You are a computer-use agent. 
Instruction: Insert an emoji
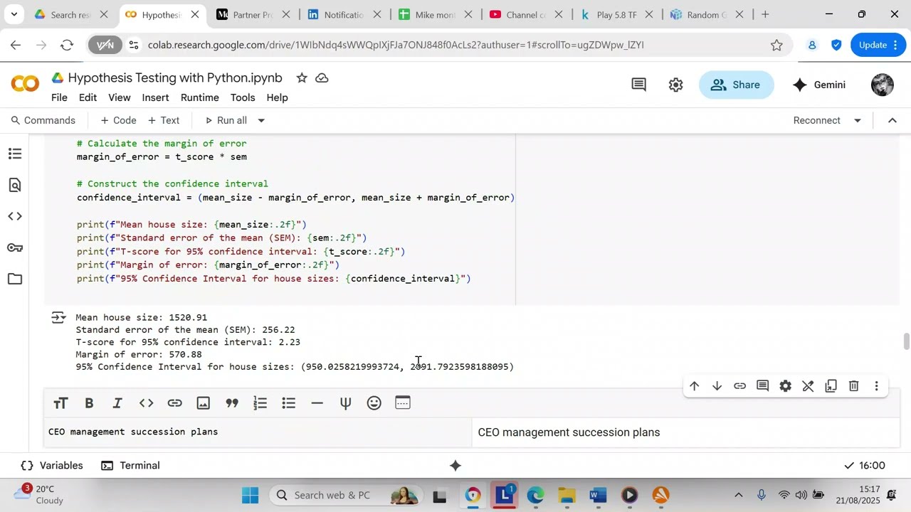[x=374, y=403]
